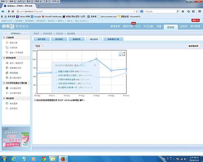The height and width of the screenshot is (162, 203).
Task: Open the Firefox home page icon
Action: coord(183,11)
